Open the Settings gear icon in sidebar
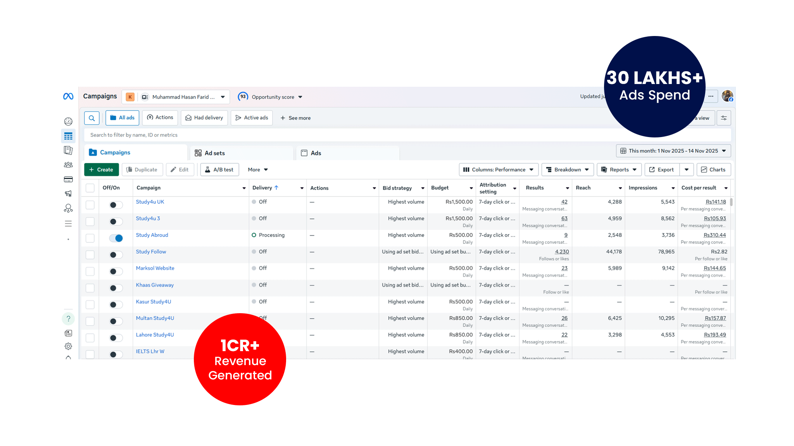Screen dimensions: 794x446 (x=68, y=346)
